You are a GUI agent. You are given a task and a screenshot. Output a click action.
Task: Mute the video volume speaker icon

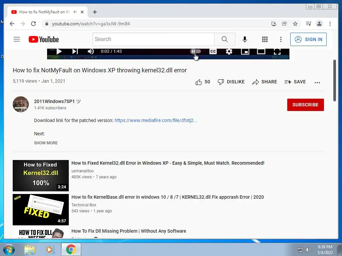[x=91, y=51]
